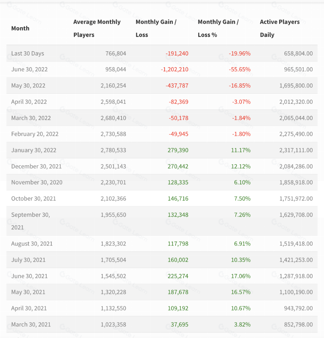Click the loss value -49,945
The width and height of the screenshot is (324, 338).
point(179,134)
